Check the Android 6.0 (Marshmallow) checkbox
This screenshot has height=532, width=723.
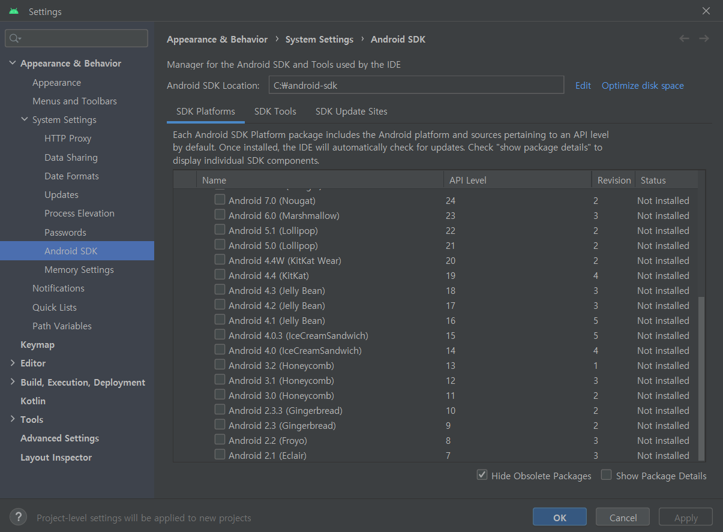click(x=220, y=215)
